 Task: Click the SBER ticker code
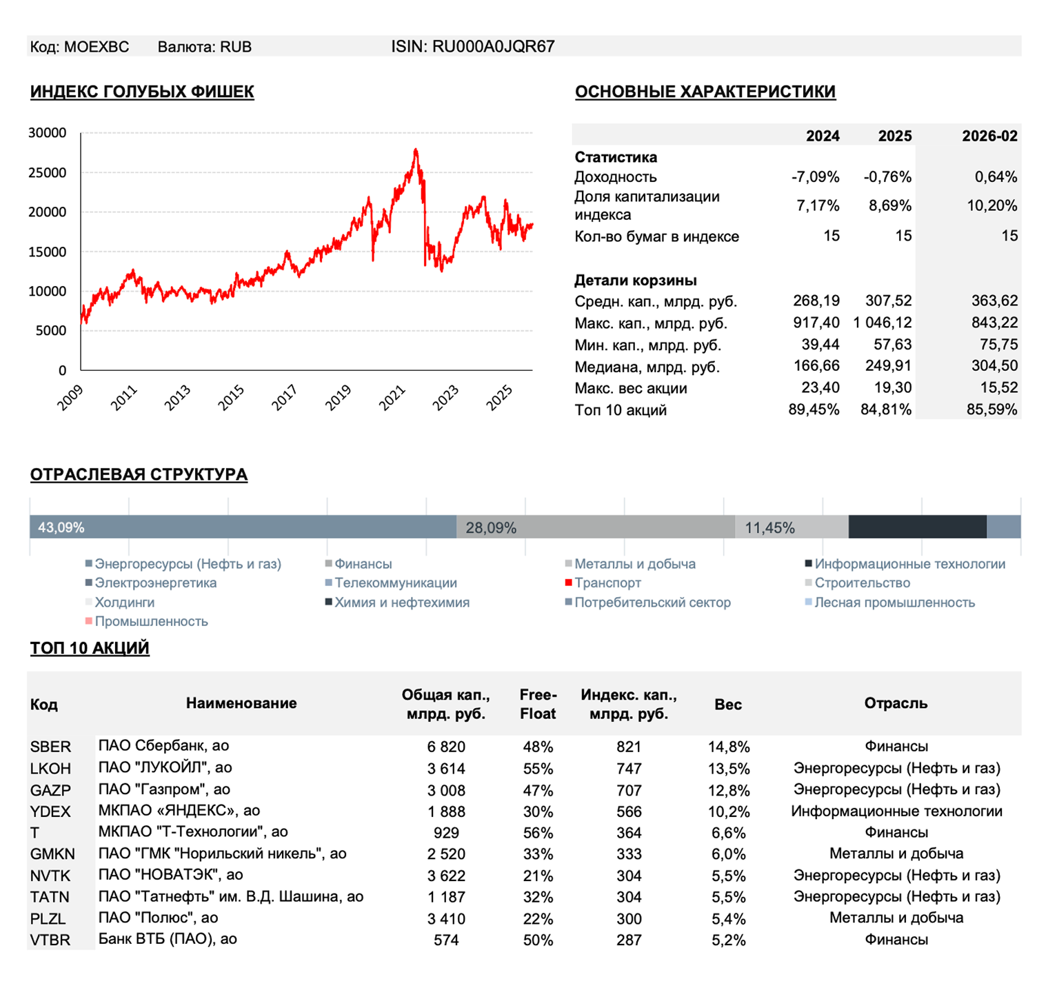tap(50, 747)
